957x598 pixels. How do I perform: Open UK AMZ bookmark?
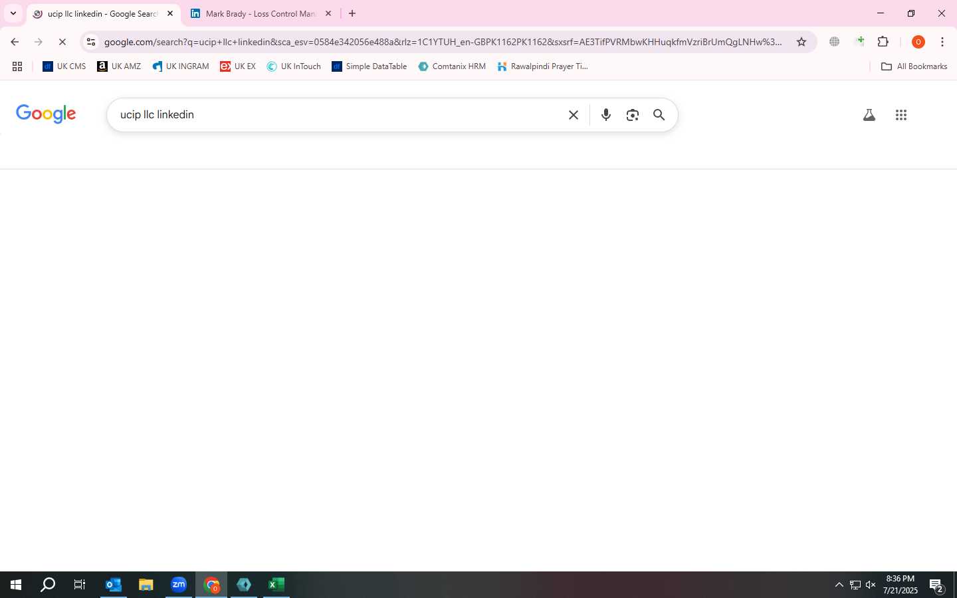click(119, 66)
